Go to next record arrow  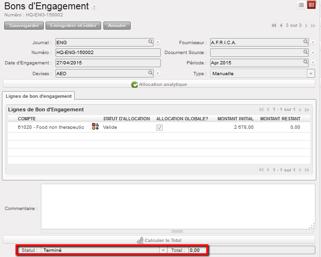(x=306, y=26)
